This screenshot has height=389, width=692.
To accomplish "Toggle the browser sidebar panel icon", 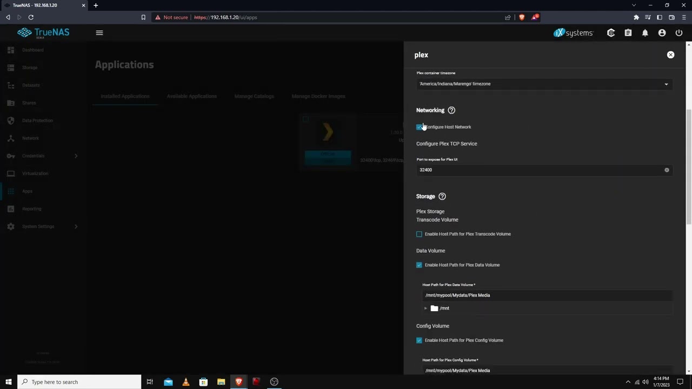I will [x=660, y=17].
